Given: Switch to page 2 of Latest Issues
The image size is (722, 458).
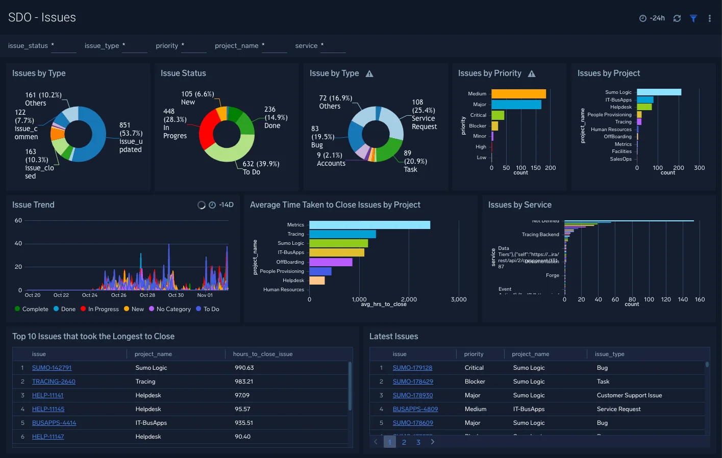Looking at the screenshot, I should click(x=404, y=442).
